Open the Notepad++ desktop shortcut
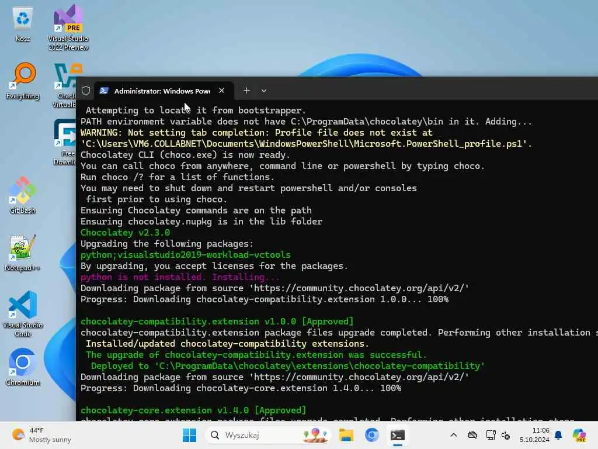The height and width of the screenshot is (449, 598). [x=23, y=253]
